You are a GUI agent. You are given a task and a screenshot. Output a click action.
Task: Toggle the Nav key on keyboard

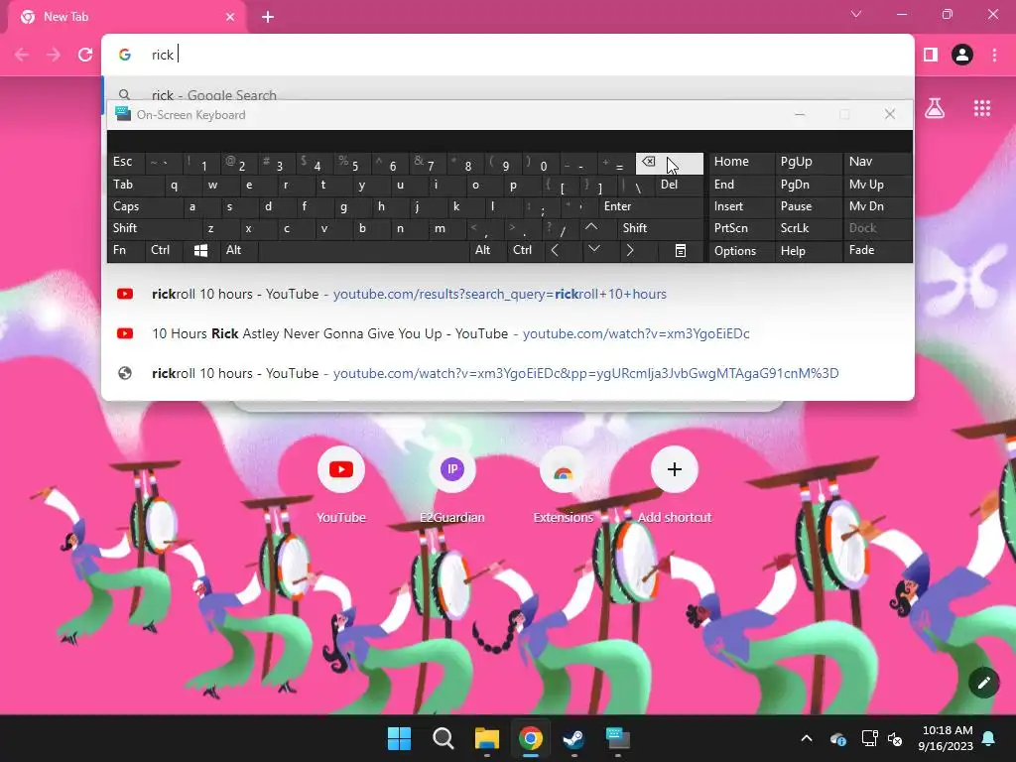point(877,162)
